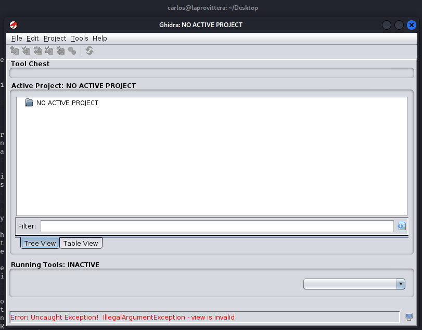Open the Project menu
The width and height of the screenshot is (422, 330).
(55, 38)
